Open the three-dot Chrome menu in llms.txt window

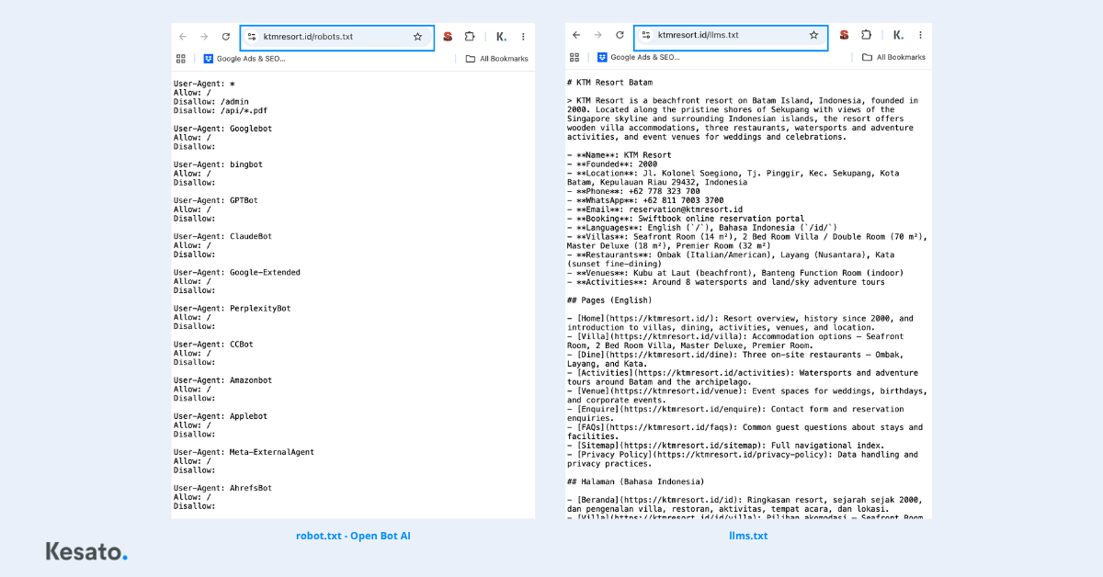coord(920,35)
